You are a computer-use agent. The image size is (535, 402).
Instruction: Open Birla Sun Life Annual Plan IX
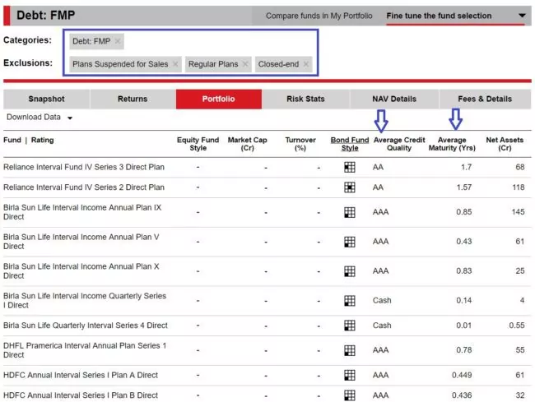pyautogui.click(x=82, y=212)
